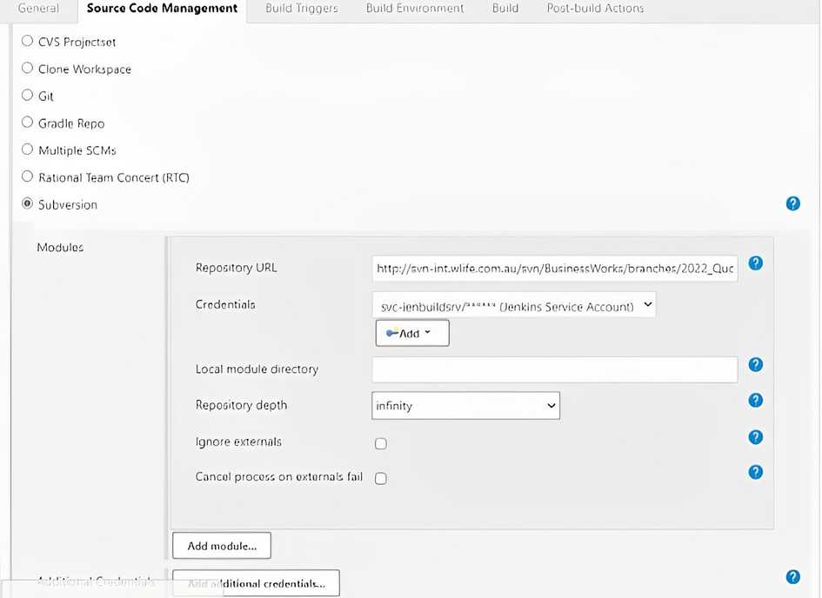Click the Repository URL input field
Image resolution: width=822 pixels, height=598 pixels.
coord(554,268)
